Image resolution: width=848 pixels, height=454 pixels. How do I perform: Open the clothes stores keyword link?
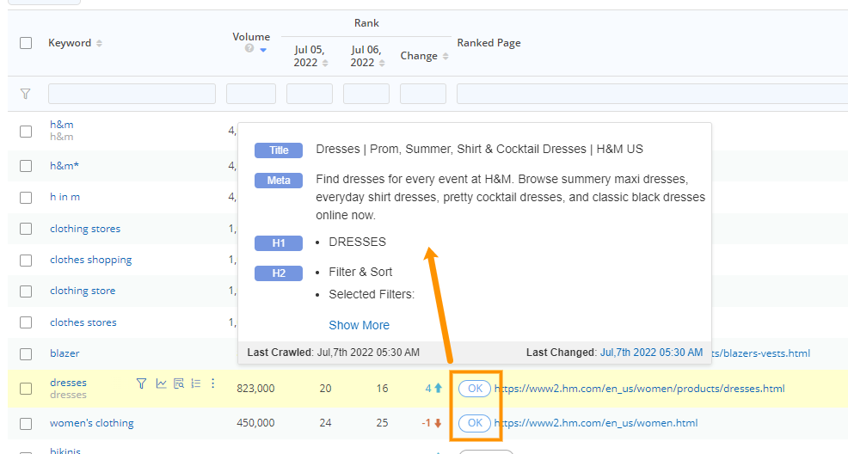pos(83,322)
